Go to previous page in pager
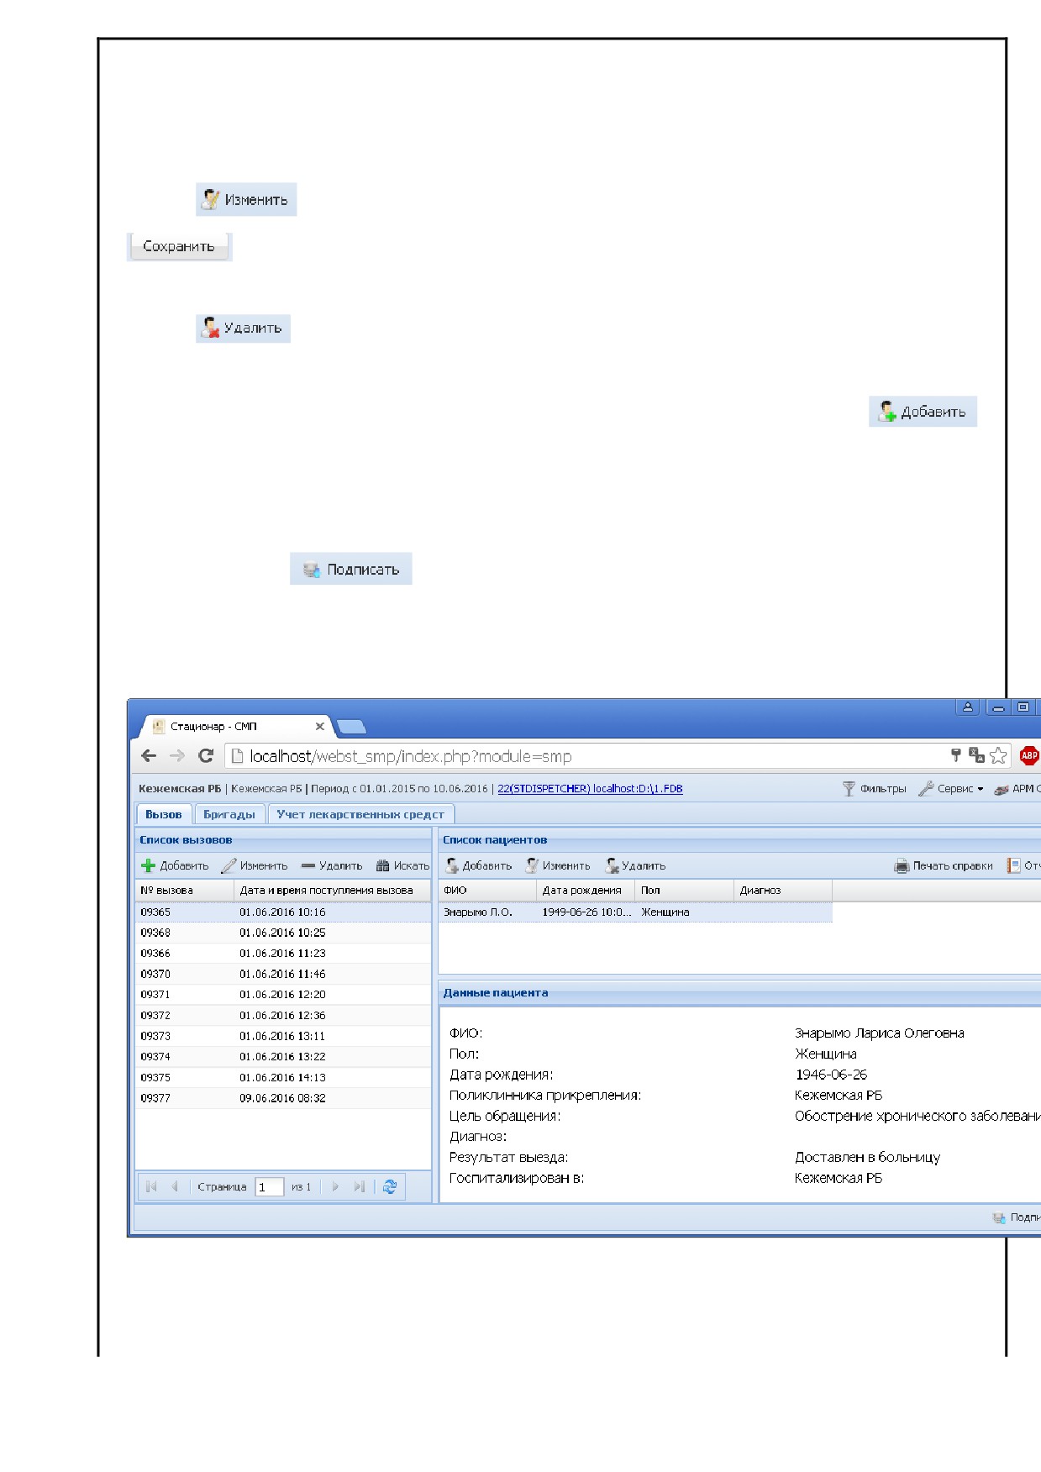 pos(175,1187)
